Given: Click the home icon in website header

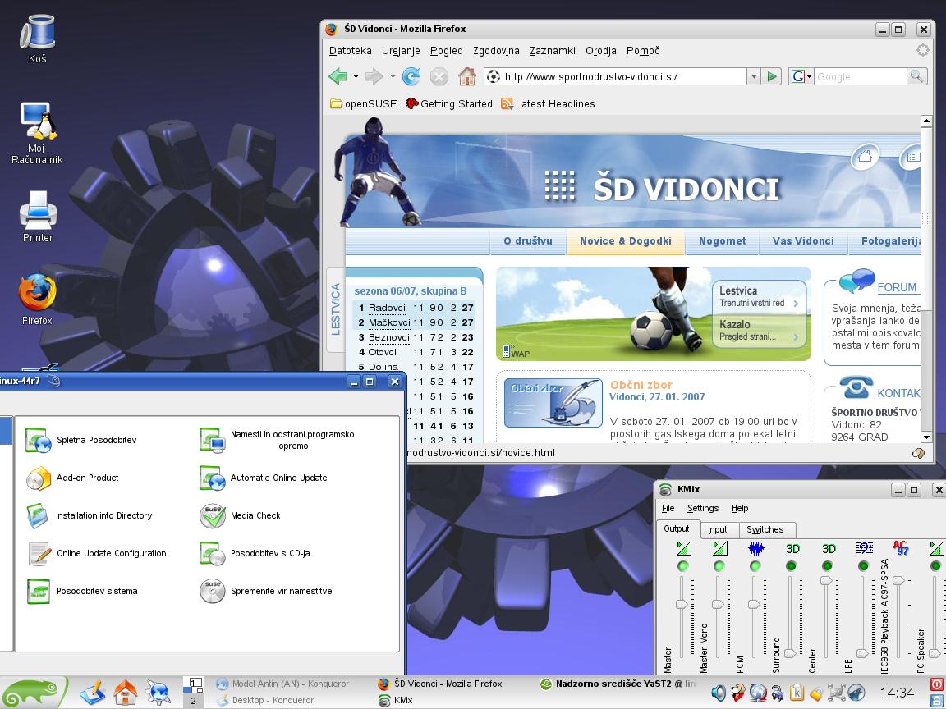Looking at the screenshot, I should coord(866,157).
